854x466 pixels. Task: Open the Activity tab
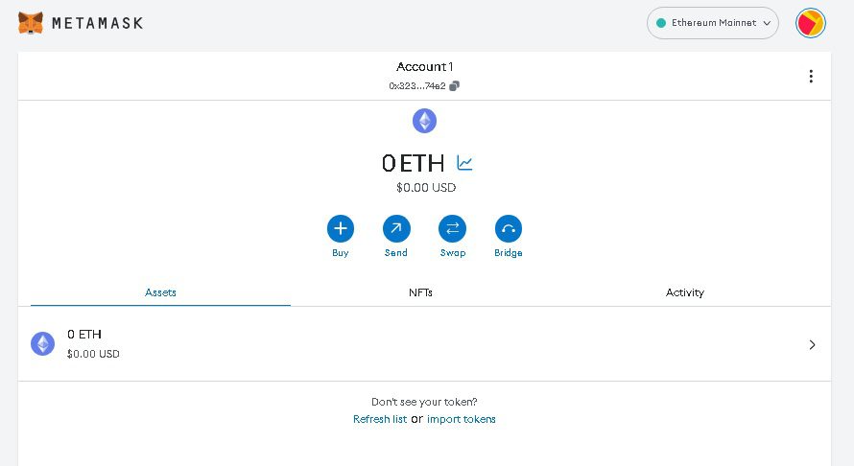(x=685, y=292)
